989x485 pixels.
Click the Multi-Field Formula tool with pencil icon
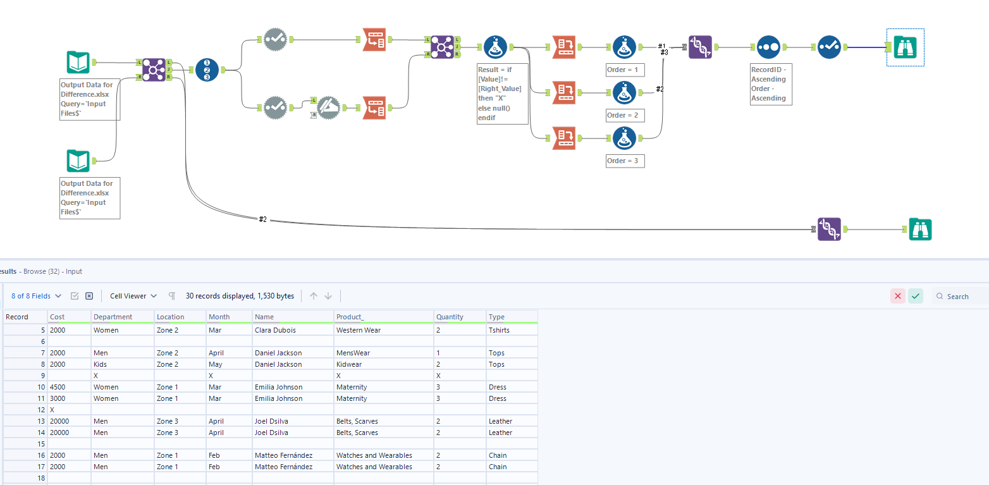[329, 107]
